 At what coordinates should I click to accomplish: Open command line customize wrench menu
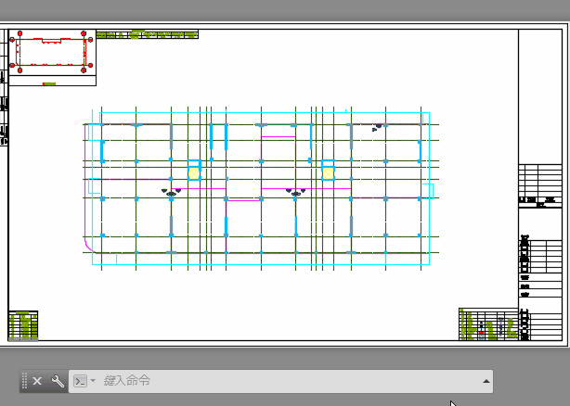tap(58, 381)
